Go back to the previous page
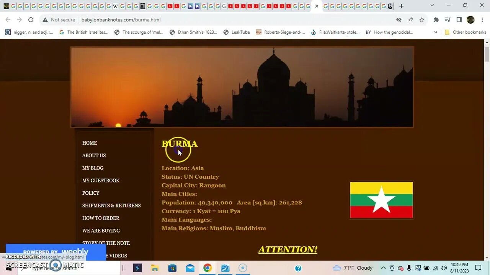This screenshot has height=275, width=490. click(x=8, y=20)
